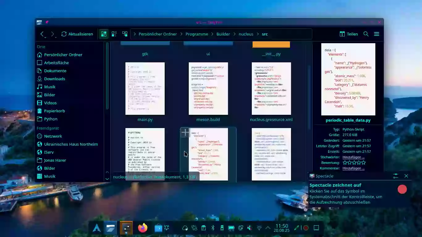Image resolution: width=422 pixels, height=237 pixels.
Task: Open Downloads in the places sidebar
Action: click(54, 79)
